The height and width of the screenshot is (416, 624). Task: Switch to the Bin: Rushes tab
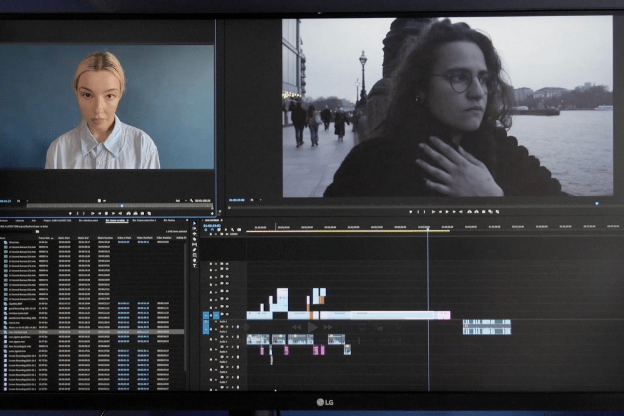pyautogui.click(x=170, y=220)
